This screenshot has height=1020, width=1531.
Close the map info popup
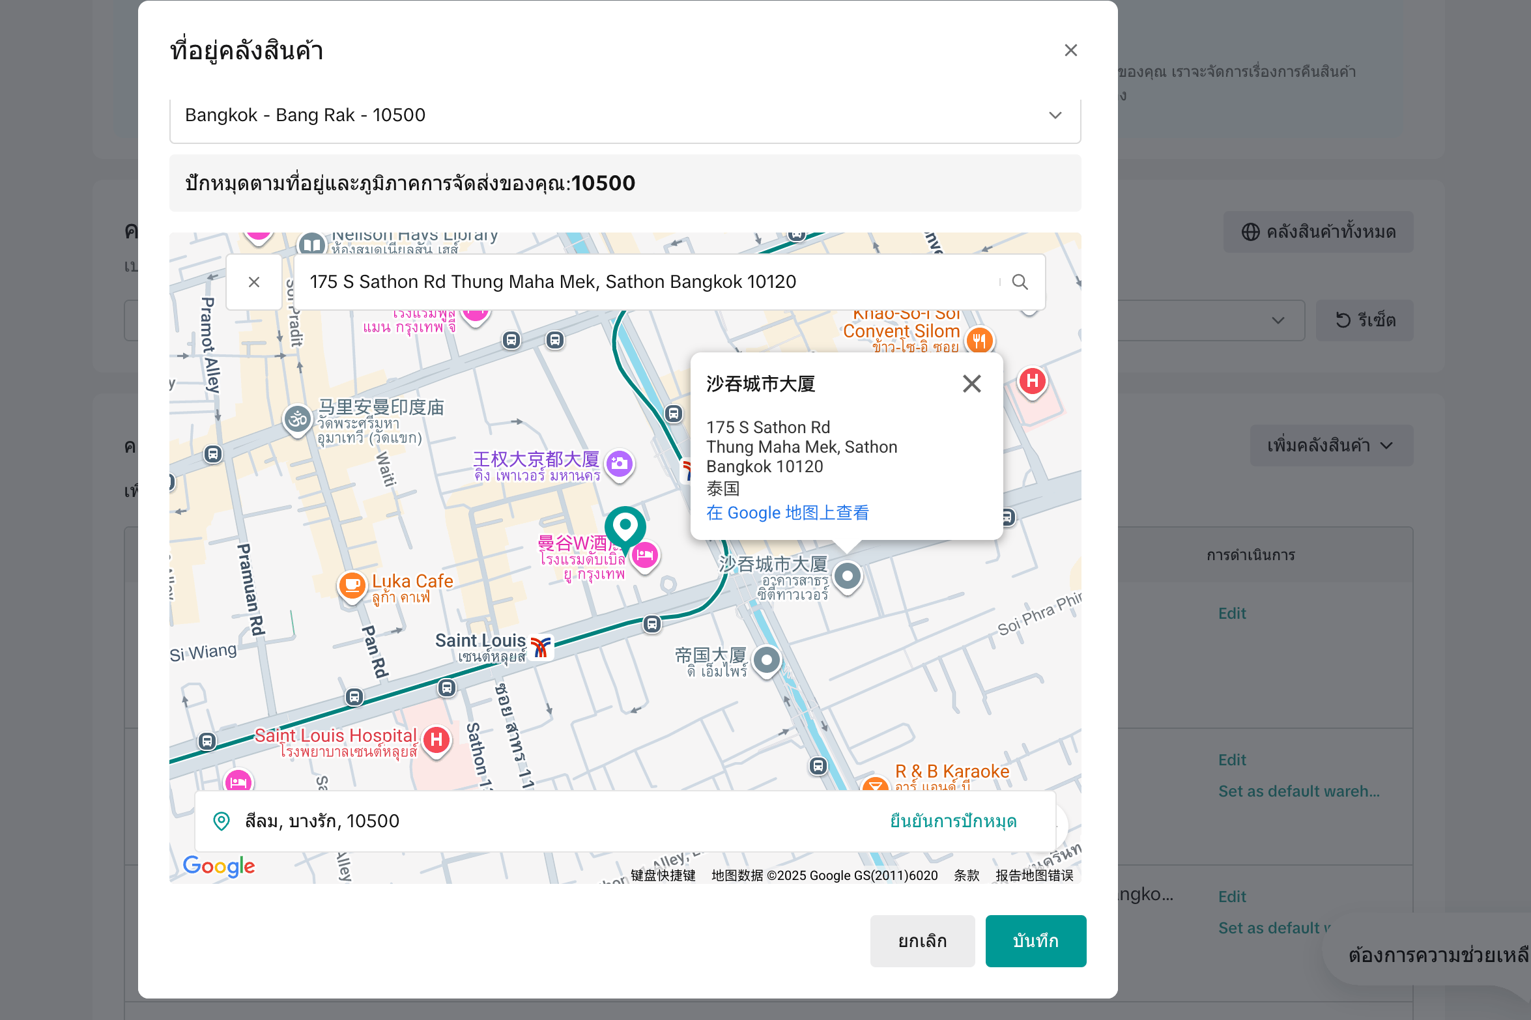(x=971, y=384)
